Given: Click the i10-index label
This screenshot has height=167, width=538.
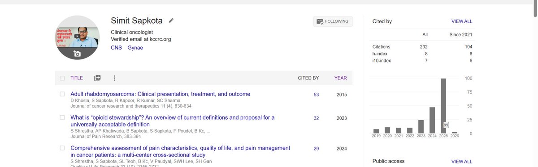Looking at the screenshot, I should pos(382,61).
